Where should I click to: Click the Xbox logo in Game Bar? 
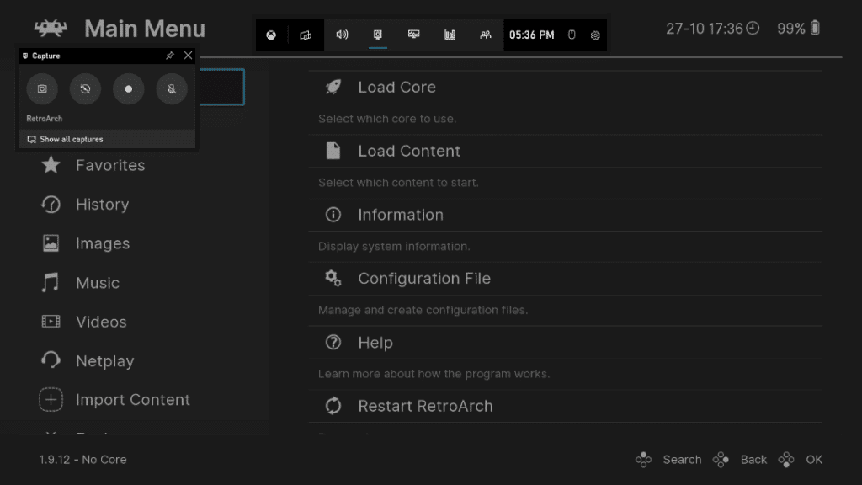(x=271, y=35)
